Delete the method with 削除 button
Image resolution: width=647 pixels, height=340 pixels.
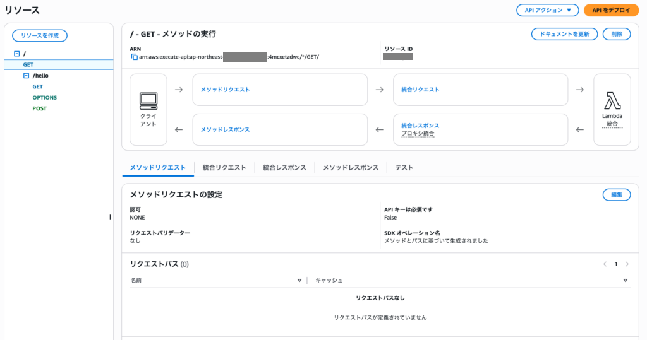616,34
